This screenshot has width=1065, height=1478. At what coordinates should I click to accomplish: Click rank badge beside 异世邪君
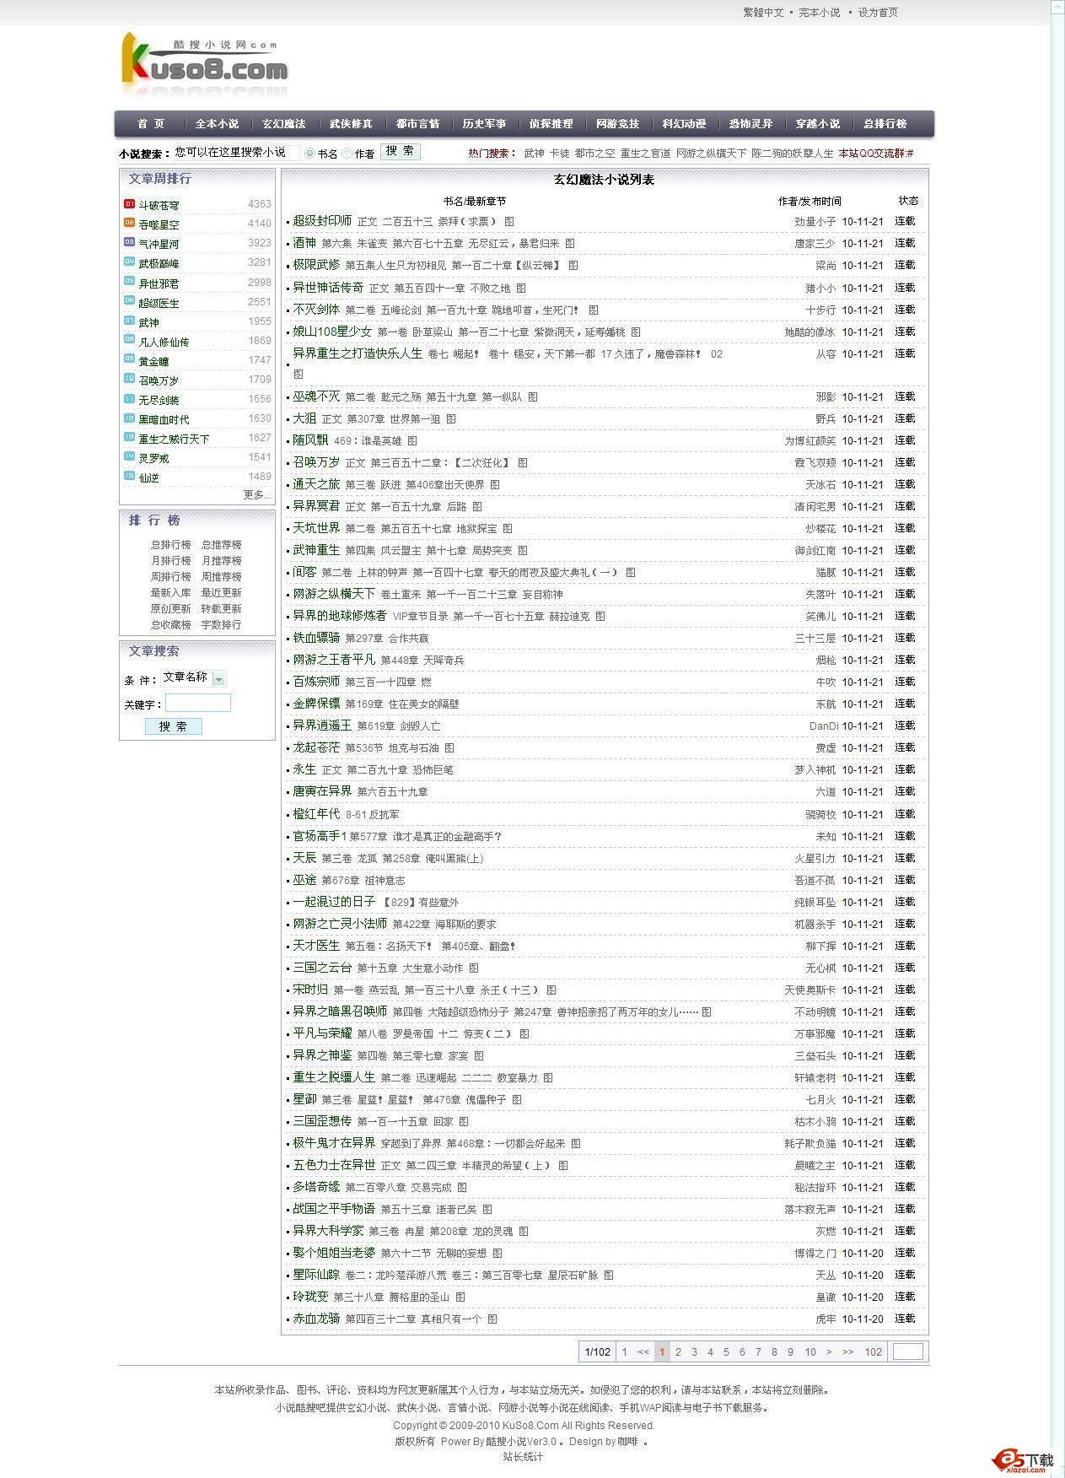[x=129, y=283]
